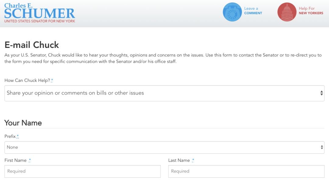Focus the First Name input field
Viewport: 329px width, 181px height.
coord(83,171)
